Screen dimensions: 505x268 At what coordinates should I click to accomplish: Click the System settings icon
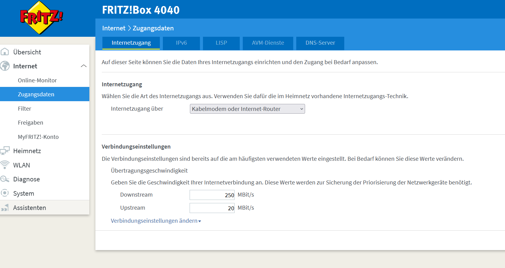[x=5, y=193]
